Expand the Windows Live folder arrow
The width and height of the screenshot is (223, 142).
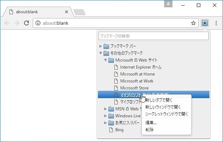(x=105, y=116)
